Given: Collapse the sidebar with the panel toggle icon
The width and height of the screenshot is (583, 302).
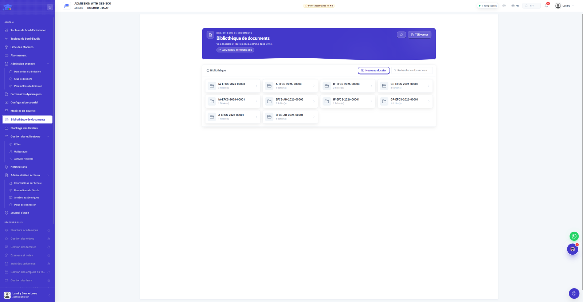Looking at the screenshot, I should tap(50, 7).
